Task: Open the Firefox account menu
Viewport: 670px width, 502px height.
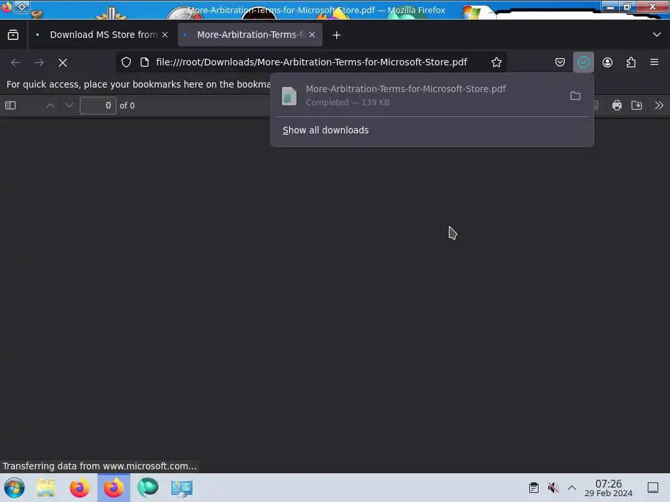Action: tap(607, 62)
